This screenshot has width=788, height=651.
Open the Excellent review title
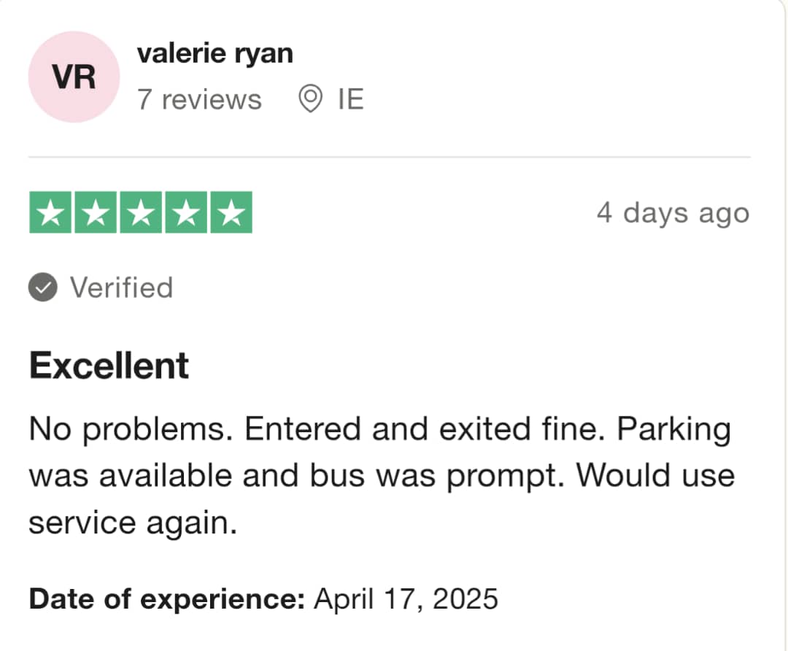point(109,366)
